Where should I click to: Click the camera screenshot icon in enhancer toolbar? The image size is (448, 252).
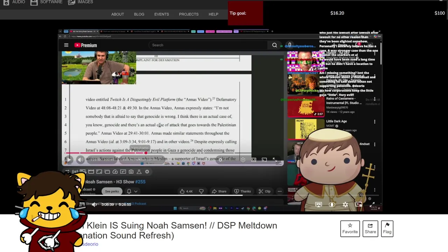click(x=131, y=171)
